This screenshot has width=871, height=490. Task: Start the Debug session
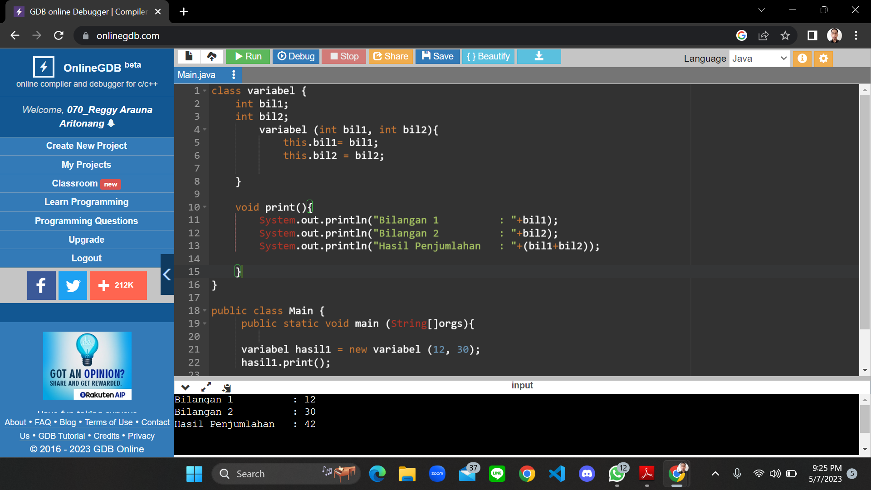[x=296, y=56]
